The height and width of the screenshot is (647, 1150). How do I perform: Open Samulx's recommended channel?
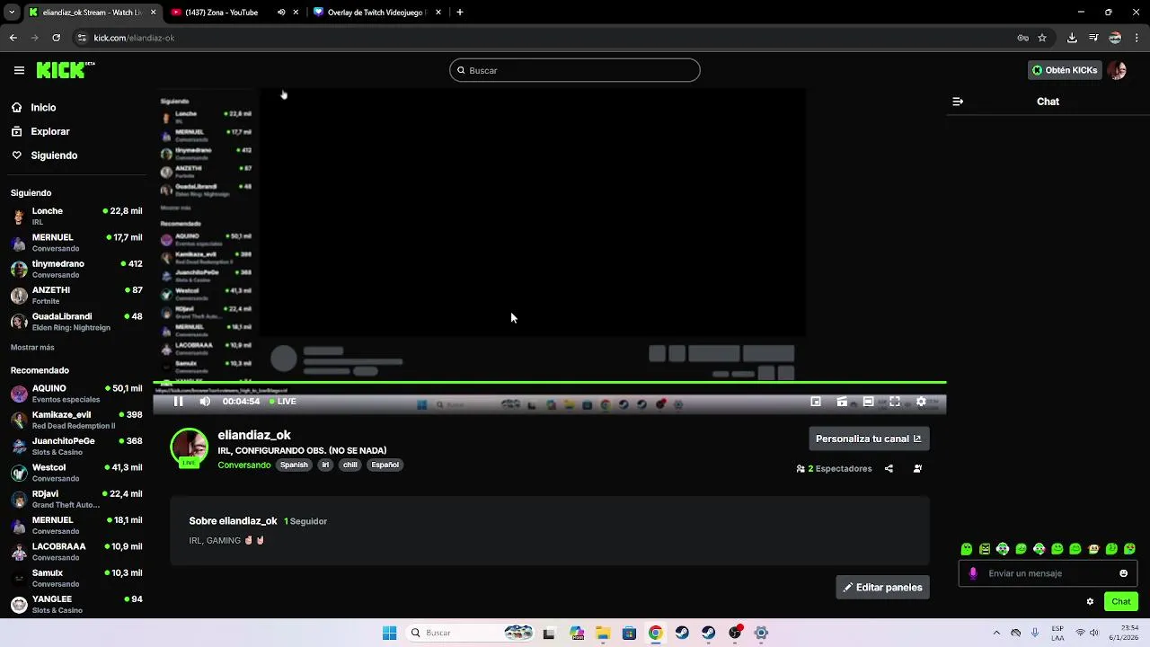click(76, 578)
